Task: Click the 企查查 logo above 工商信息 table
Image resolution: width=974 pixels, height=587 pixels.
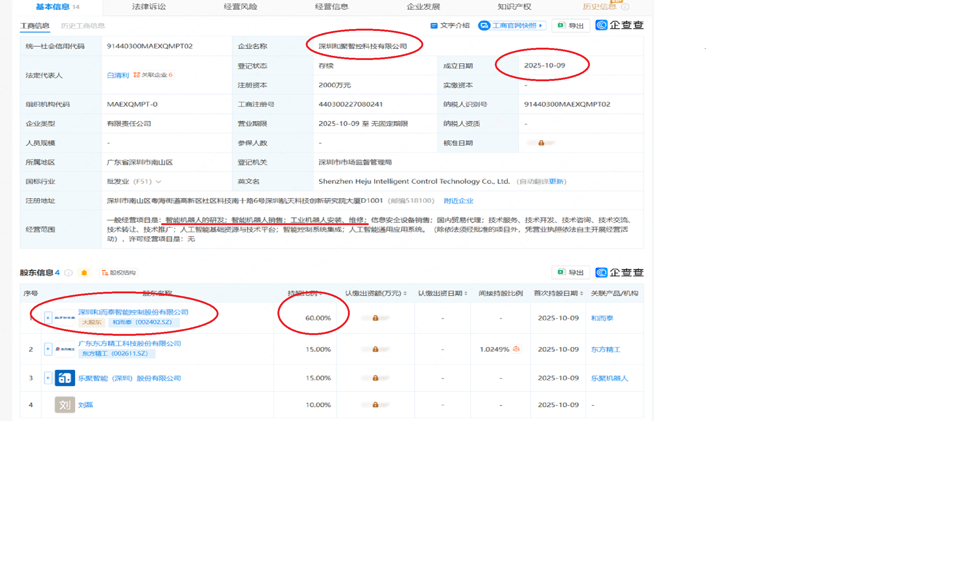Action: pyautogui.click(x=619, y=25)
